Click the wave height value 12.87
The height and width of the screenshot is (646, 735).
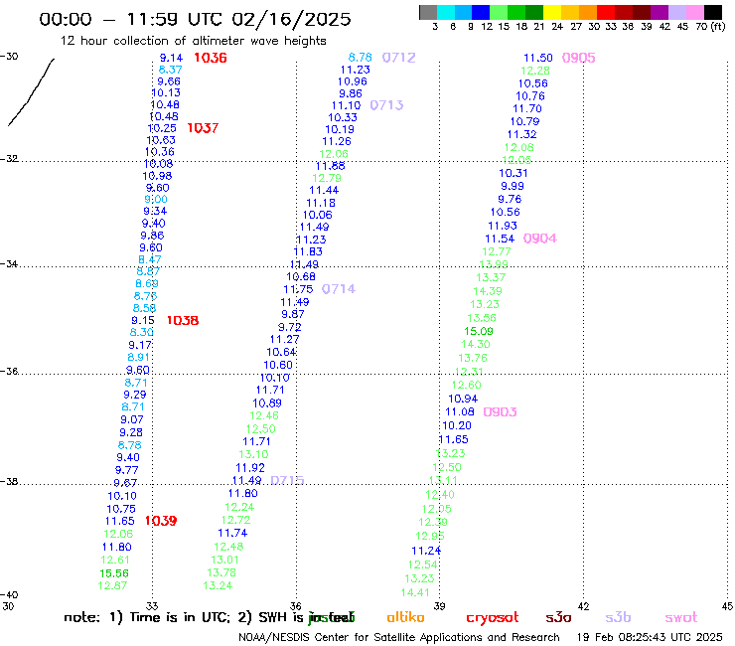click(x=112, y=585)
